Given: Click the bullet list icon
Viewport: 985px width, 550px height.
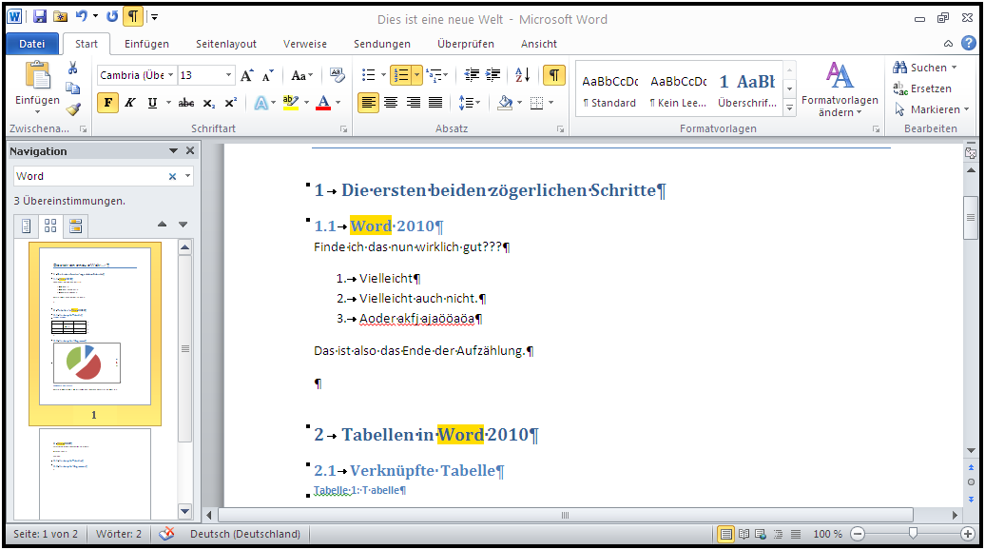Looking at the screenshot, I should (369, 75).
